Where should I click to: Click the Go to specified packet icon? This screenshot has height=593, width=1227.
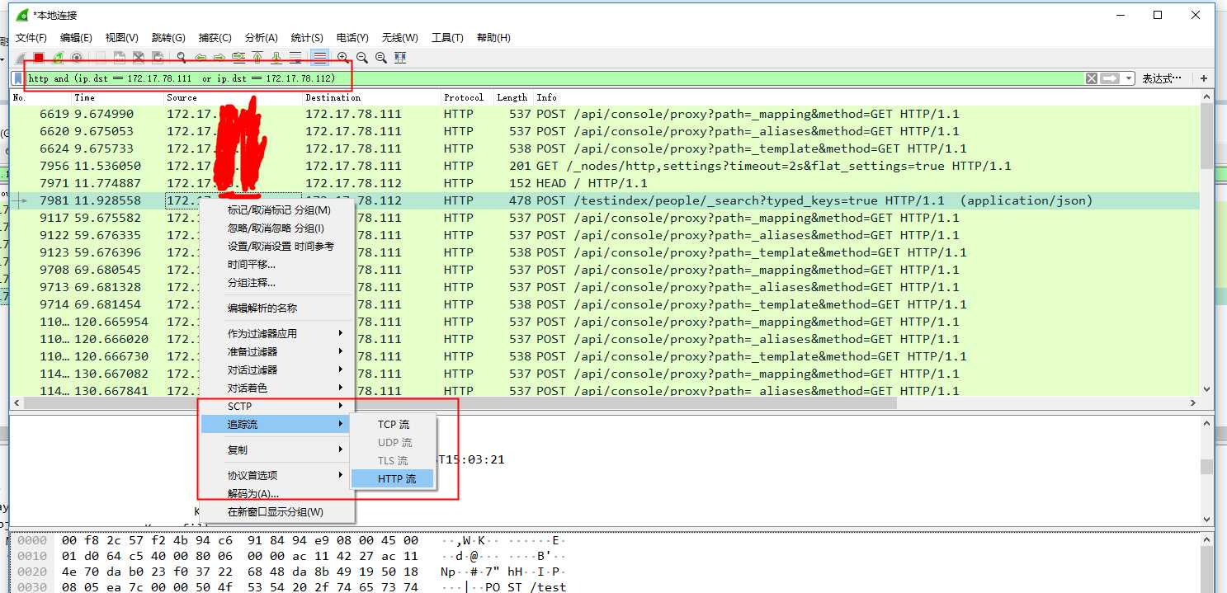[x=238, y=58]
